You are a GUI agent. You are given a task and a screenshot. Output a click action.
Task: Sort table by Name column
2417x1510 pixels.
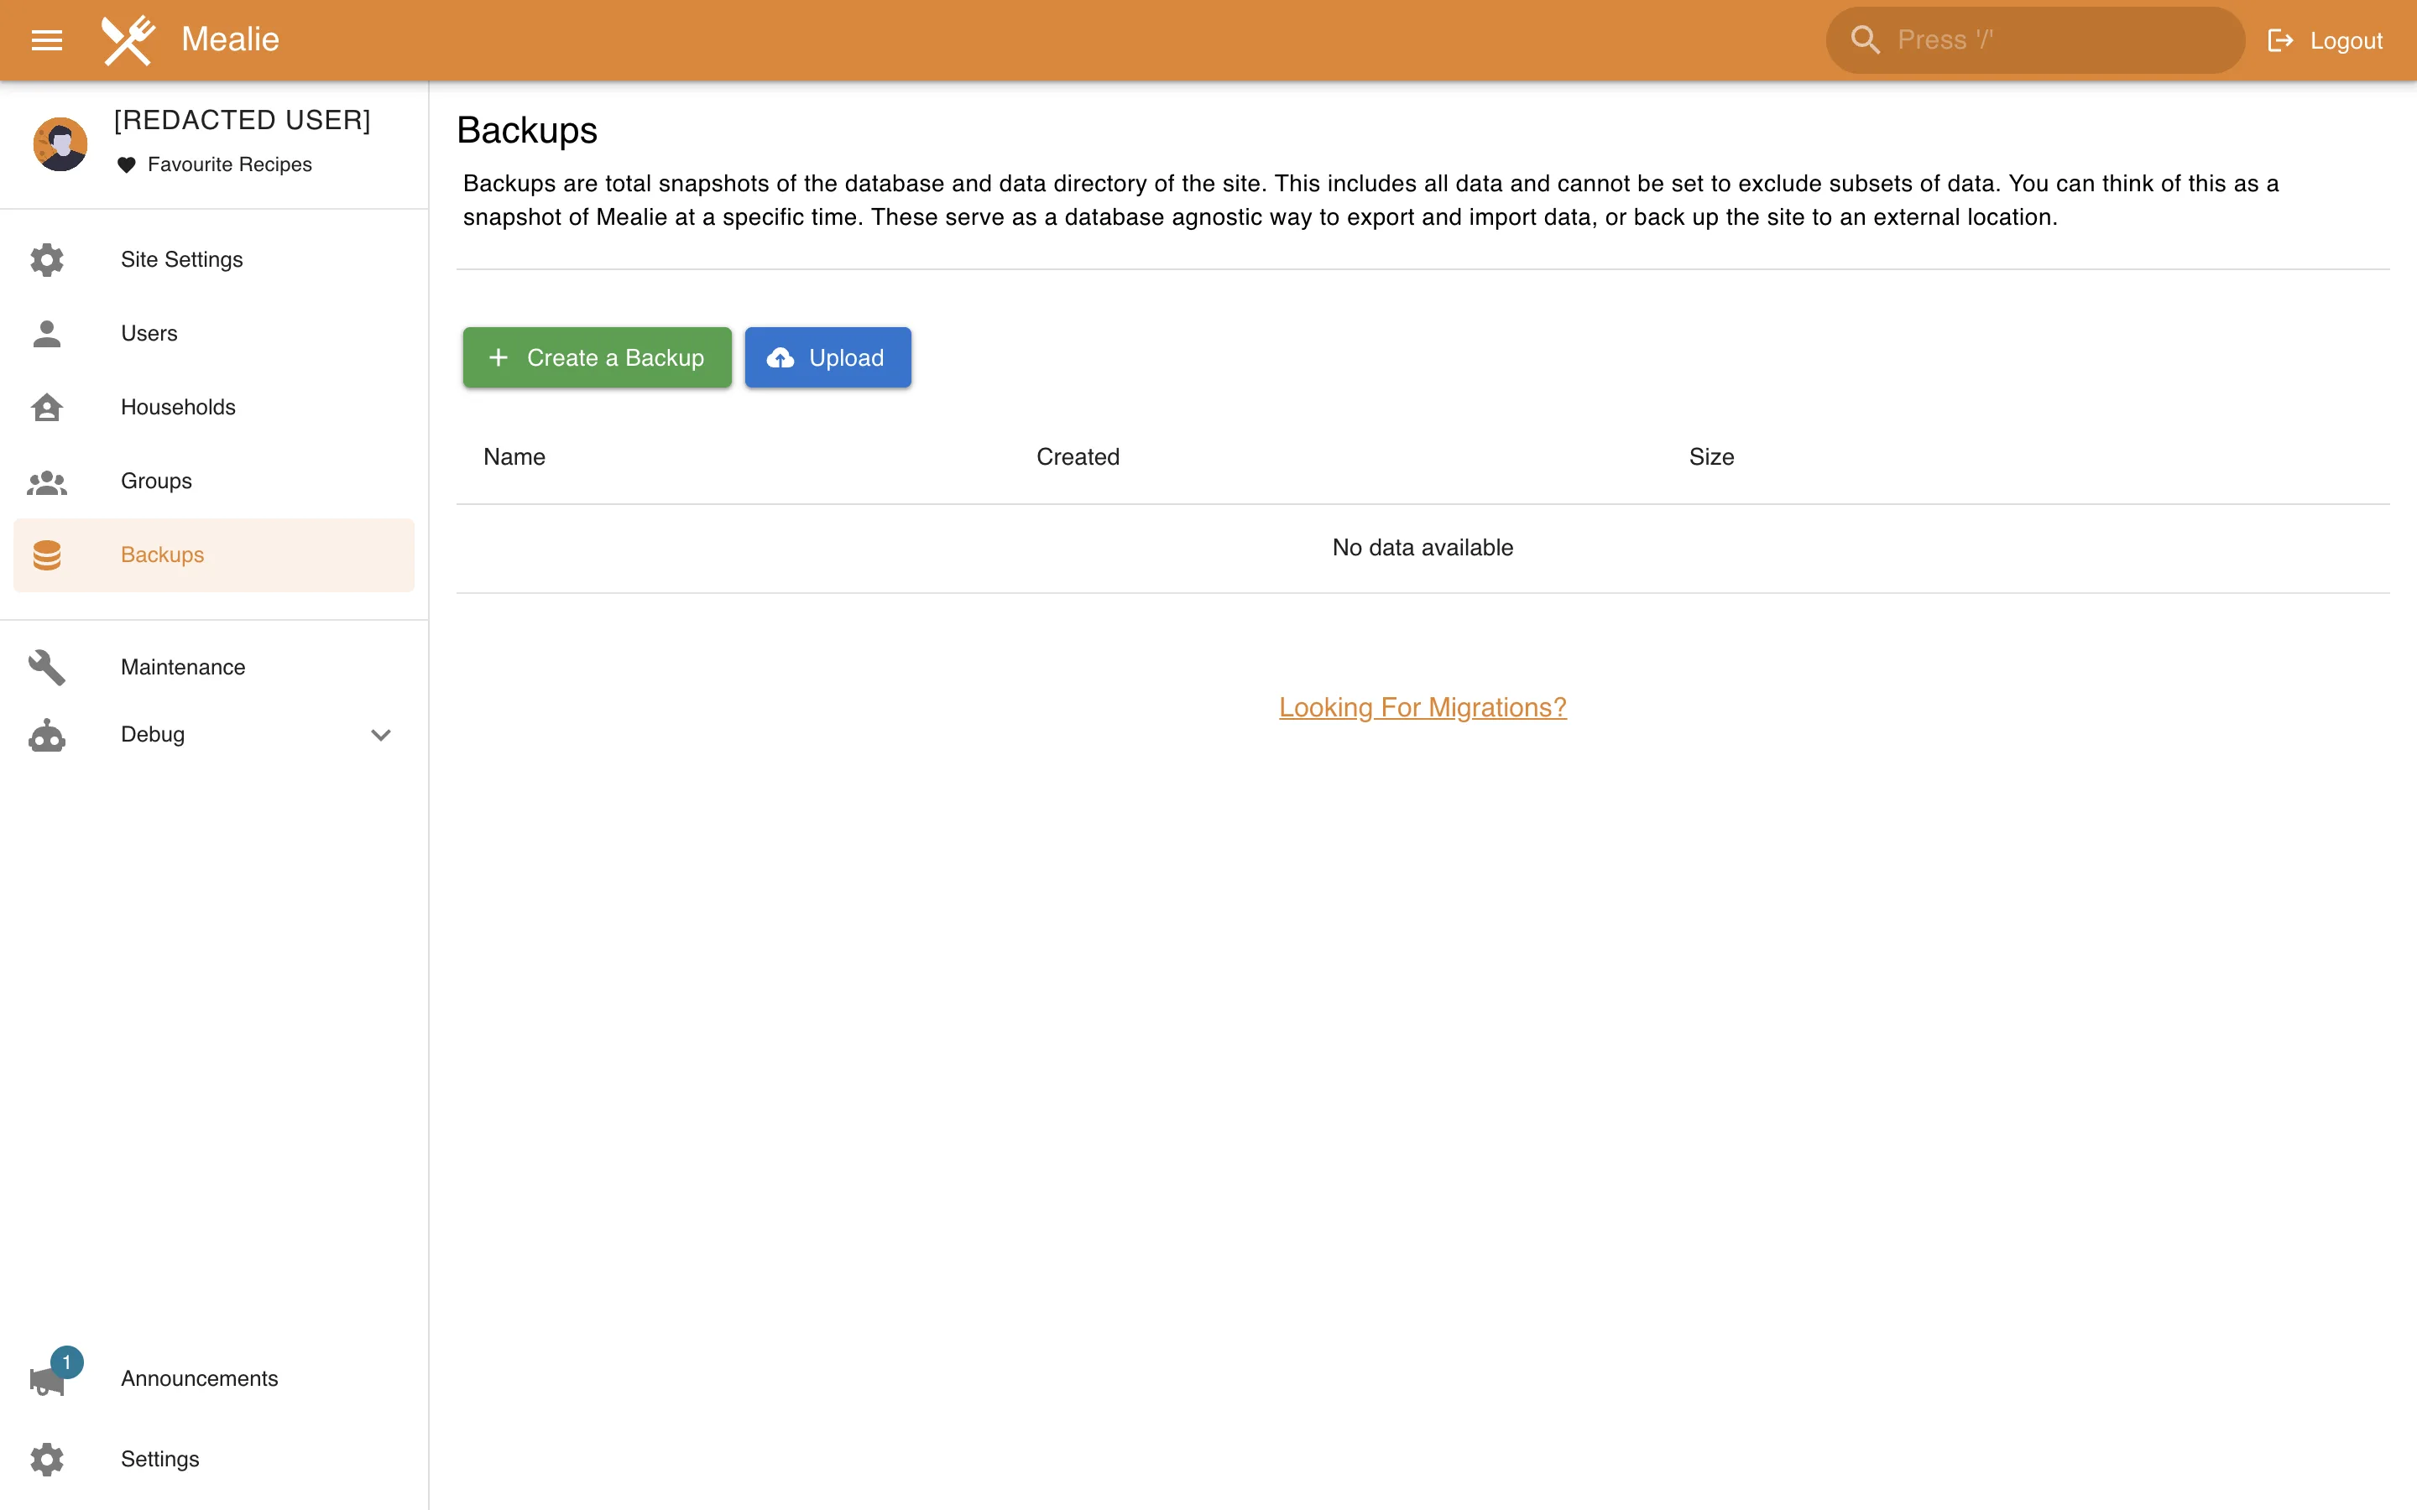click(x=514, y=457)
